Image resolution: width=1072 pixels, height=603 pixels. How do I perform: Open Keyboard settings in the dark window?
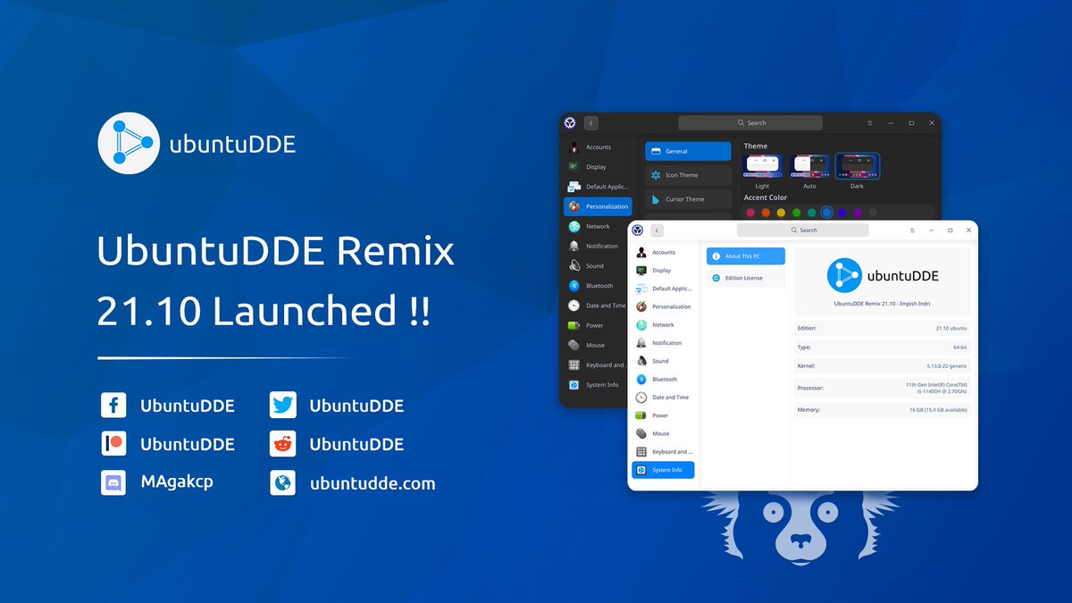(x=597, y=364)
